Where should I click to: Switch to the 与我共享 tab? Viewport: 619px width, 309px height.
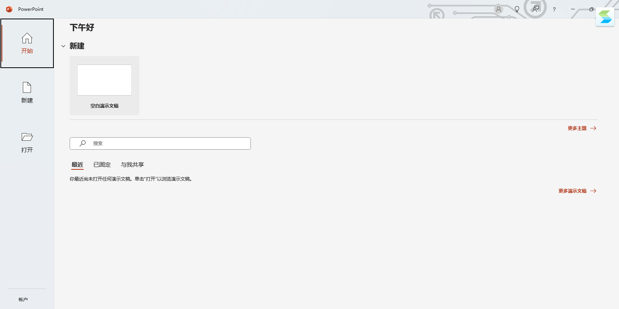click(x=132, y=165)
